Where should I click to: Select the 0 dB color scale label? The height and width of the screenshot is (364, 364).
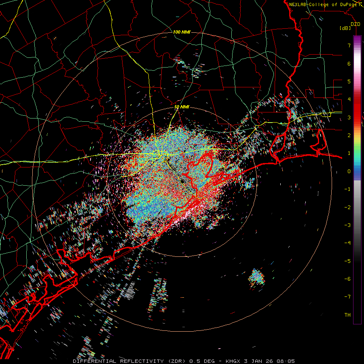pos(349,171)
